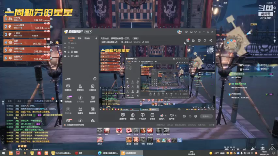Toggle visibility of the 星星 source

pyautogui.click(x=65, y=52)
